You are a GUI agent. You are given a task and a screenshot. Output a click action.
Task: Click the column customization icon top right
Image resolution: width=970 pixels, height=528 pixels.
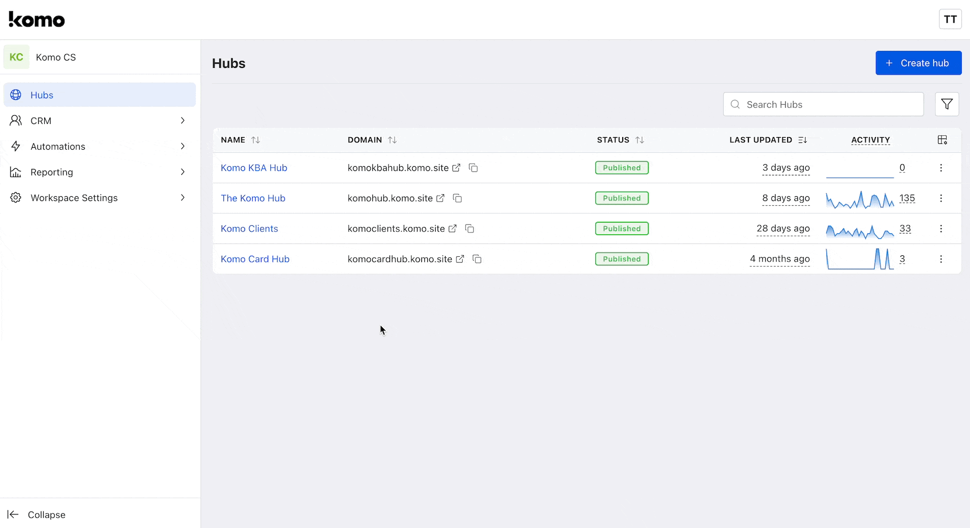tap(943, 140)
